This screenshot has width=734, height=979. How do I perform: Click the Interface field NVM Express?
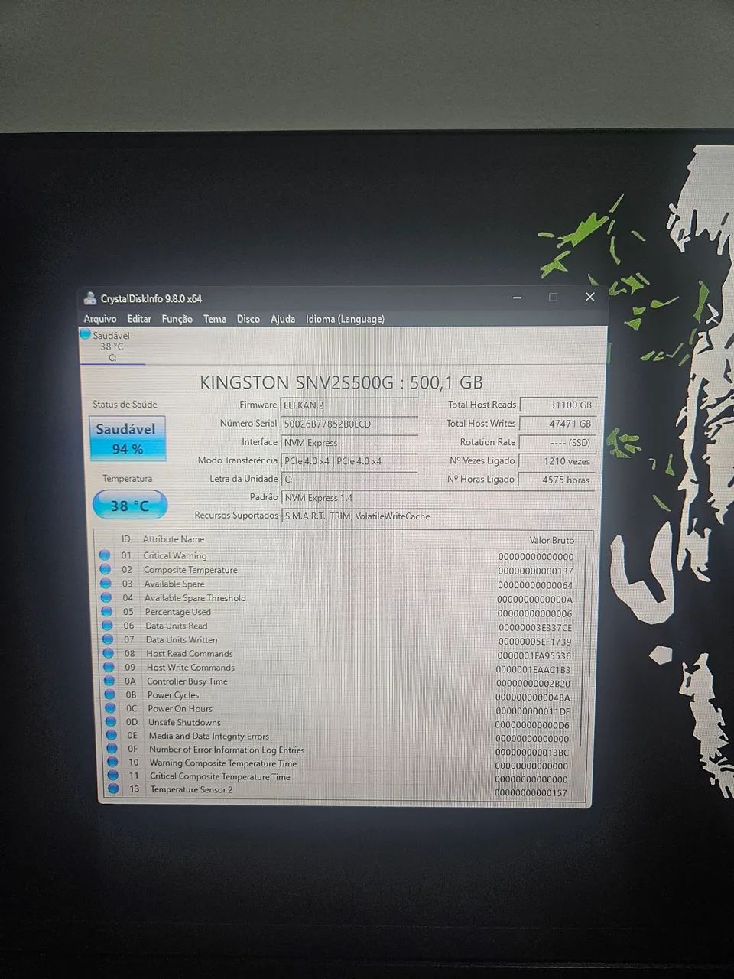tap(349, 442)
